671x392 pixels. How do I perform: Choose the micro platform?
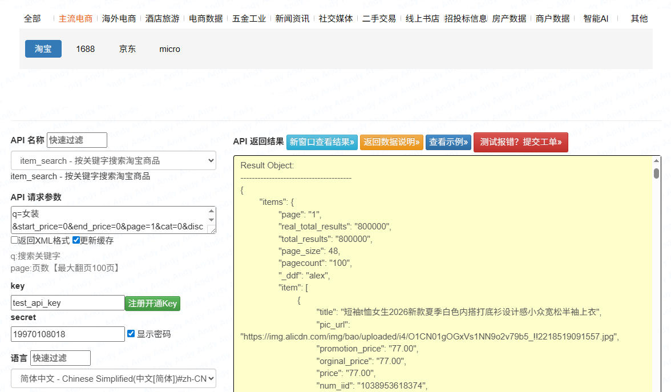170,49
